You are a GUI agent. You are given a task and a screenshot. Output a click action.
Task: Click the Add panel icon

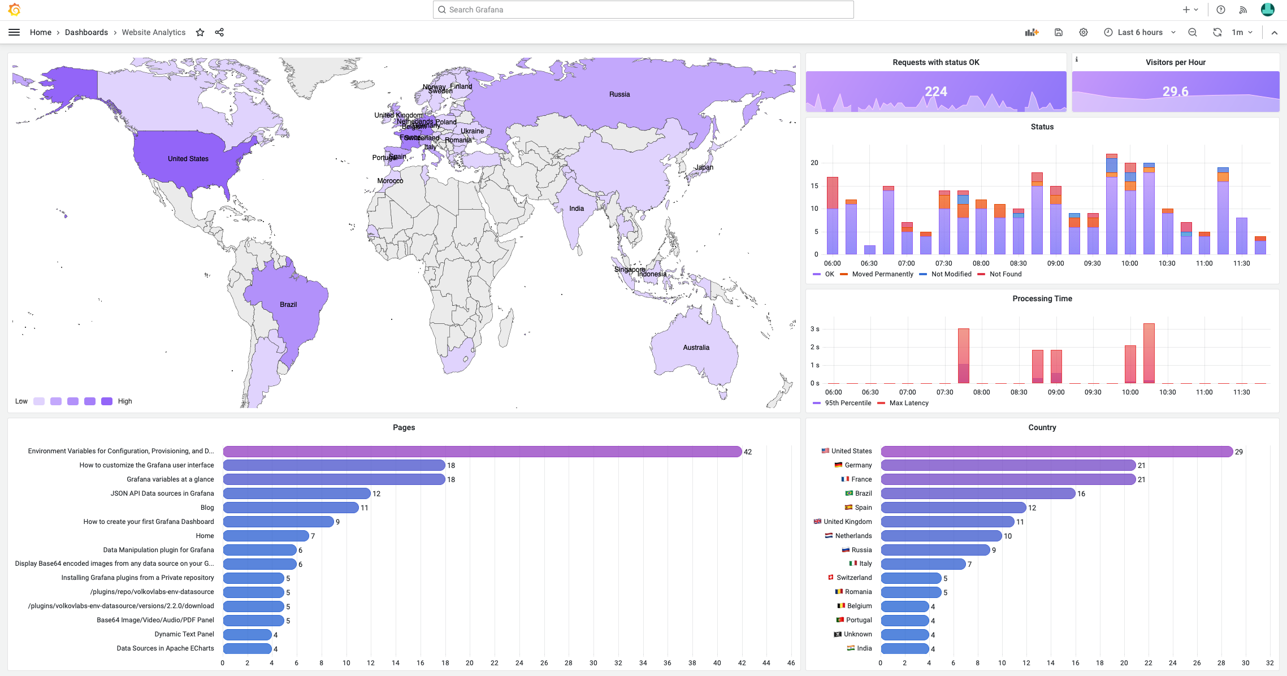(1032, 32)
